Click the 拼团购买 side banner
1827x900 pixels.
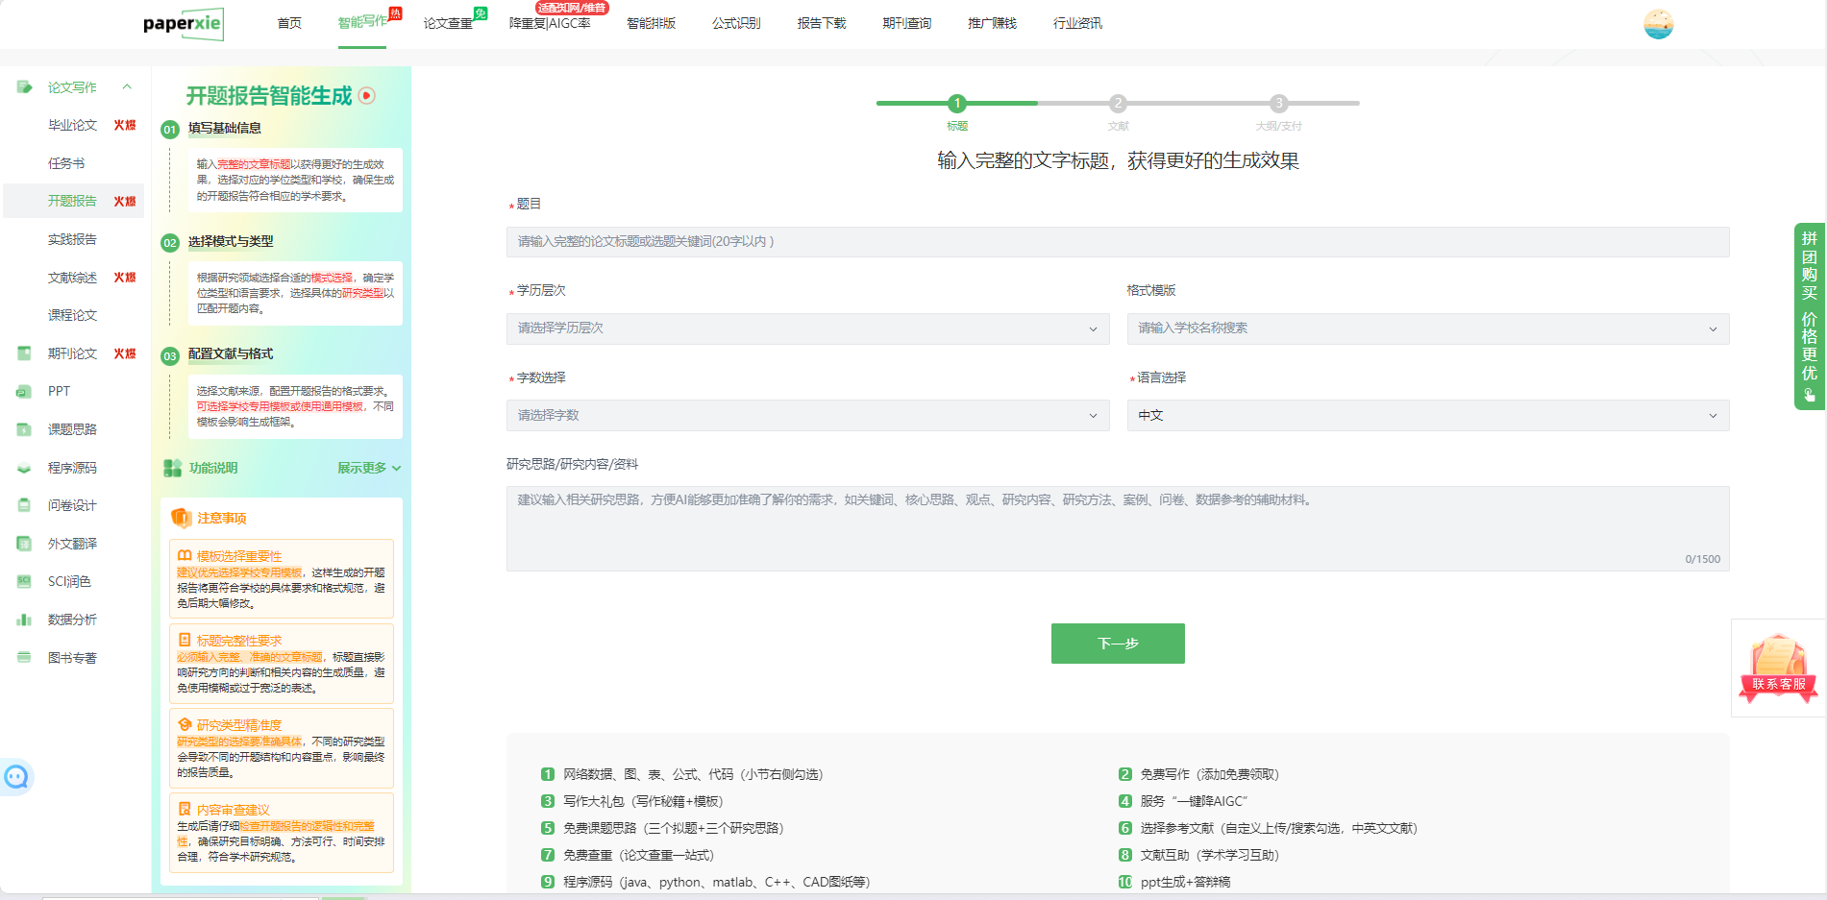coord(1809,316)
